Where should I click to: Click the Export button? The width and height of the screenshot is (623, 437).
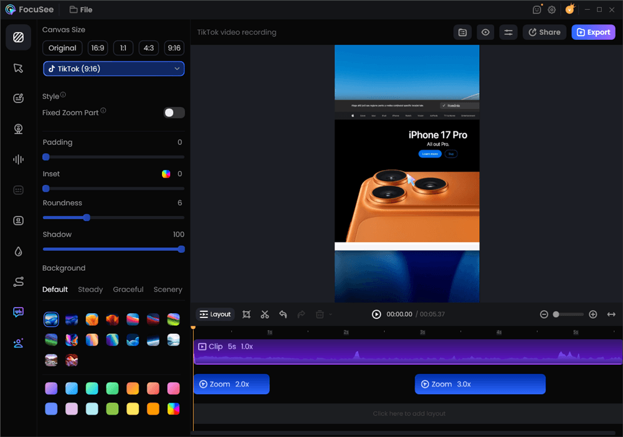click(593, 32)
